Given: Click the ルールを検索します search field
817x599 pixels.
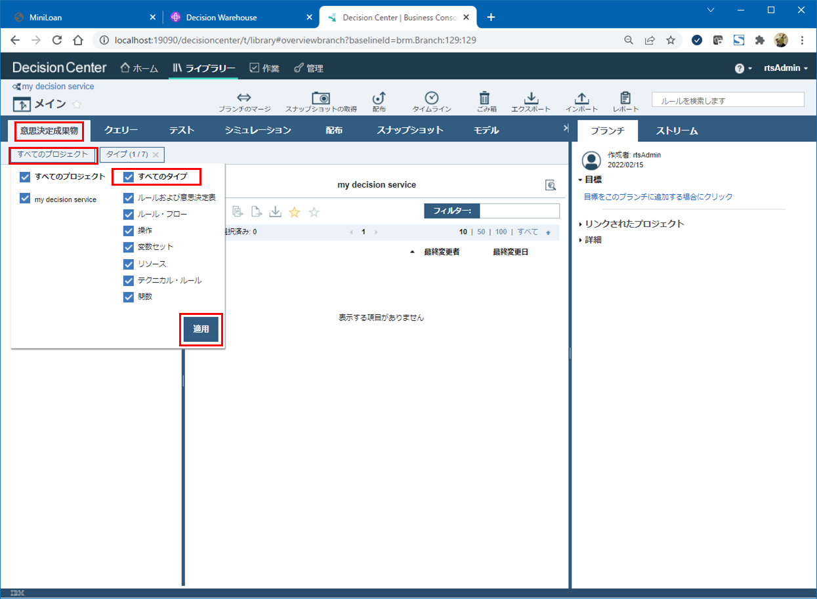Looking at the screenshot, I should coord(728,100).
